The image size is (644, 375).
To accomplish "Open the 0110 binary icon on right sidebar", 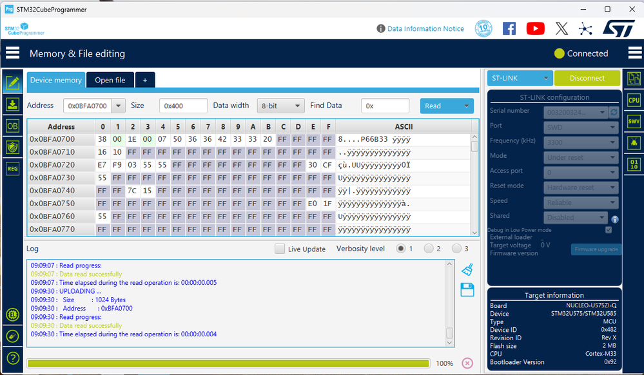I will [634, 165].
